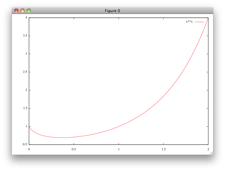Screen dimensions: 225x171
Task: Minimize the plot window with yellow button
Action: click(x=23, y=11)
